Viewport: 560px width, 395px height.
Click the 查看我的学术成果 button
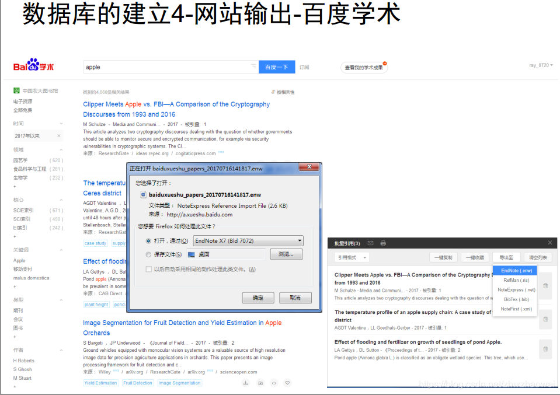(364, 68)
